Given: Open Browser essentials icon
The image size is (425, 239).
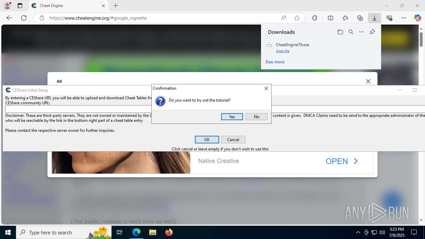Looking at the screenshot, I should (x=389, y=18).
